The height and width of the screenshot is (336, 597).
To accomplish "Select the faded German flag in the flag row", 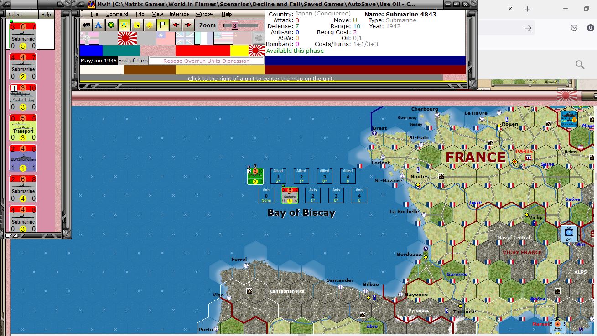I will 89,38.
